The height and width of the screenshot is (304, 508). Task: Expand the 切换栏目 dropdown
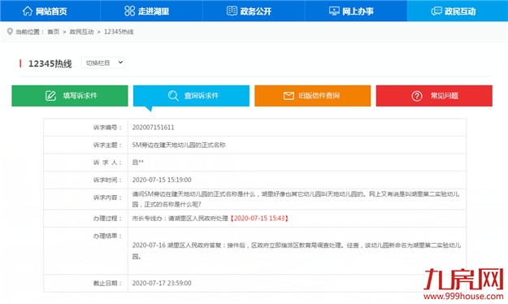(x=103, y=63)
